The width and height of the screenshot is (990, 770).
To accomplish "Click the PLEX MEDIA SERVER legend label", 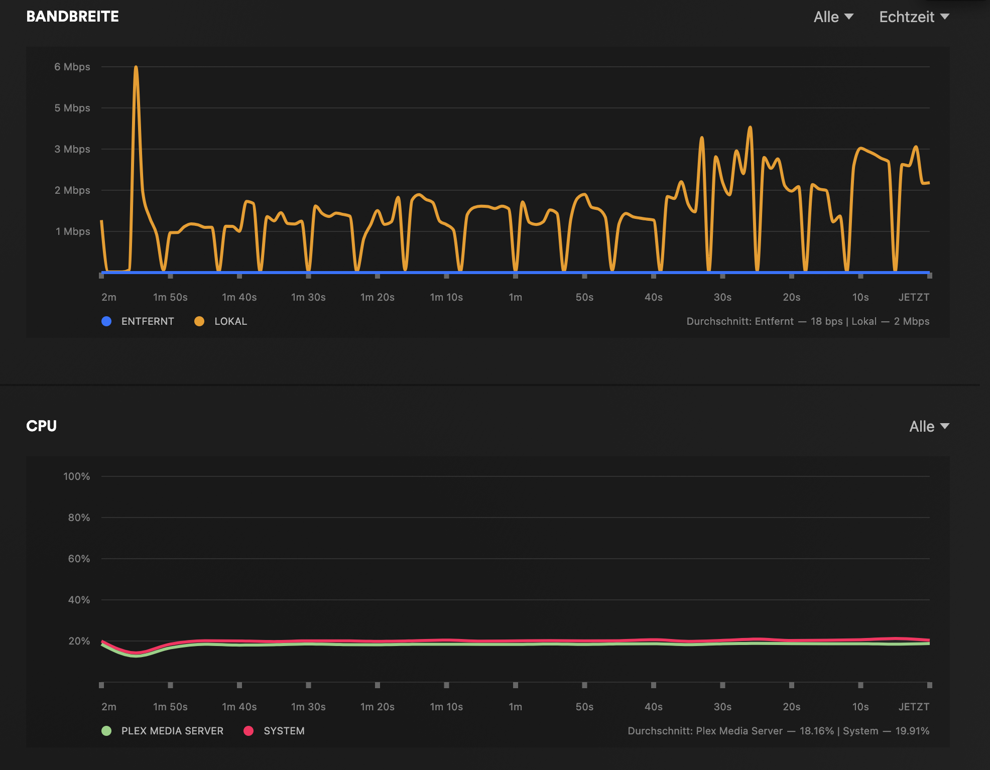I will (x=172, y=731).
